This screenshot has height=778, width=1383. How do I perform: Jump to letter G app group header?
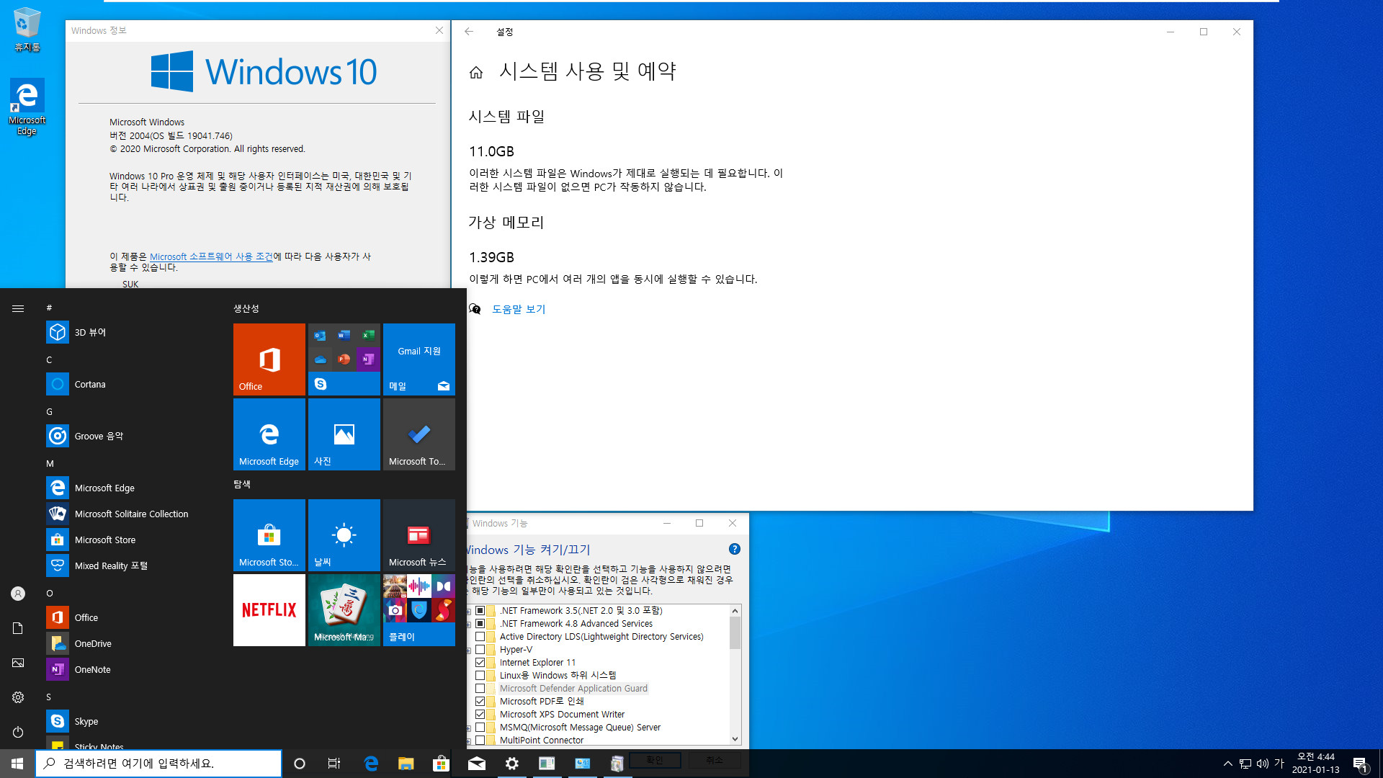tap(49, 411)
